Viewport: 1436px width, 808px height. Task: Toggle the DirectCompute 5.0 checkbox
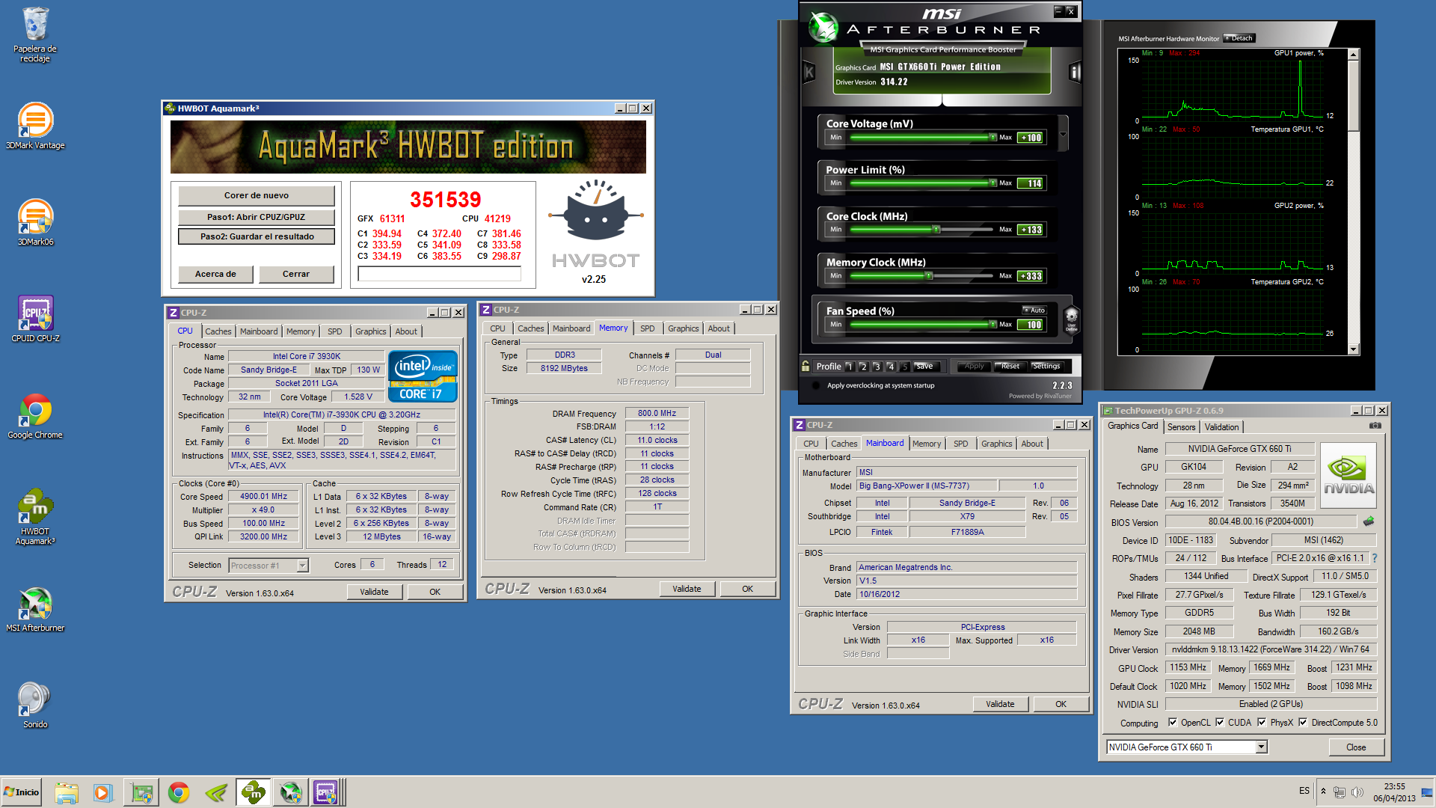coord(1303,723)
